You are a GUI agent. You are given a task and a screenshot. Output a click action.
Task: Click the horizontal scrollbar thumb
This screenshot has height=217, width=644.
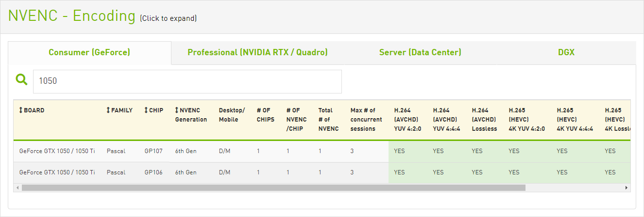(273, 187)
